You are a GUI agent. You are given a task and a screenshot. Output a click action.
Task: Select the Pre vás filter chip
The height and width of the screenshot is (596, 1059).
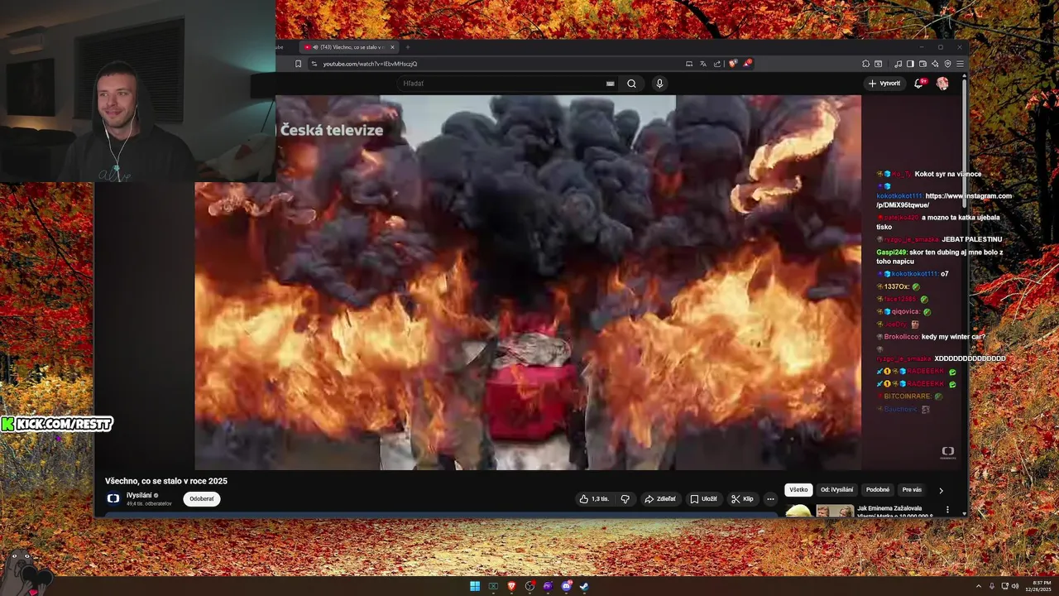point(912,490)
